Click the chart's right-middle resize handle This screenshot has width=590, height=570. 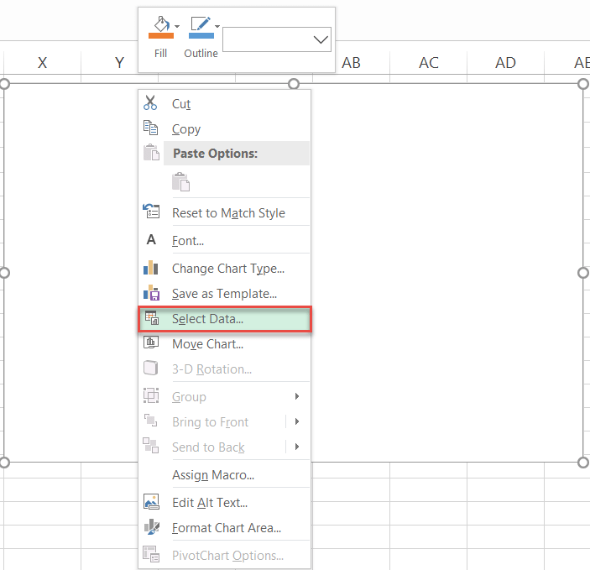583,273
